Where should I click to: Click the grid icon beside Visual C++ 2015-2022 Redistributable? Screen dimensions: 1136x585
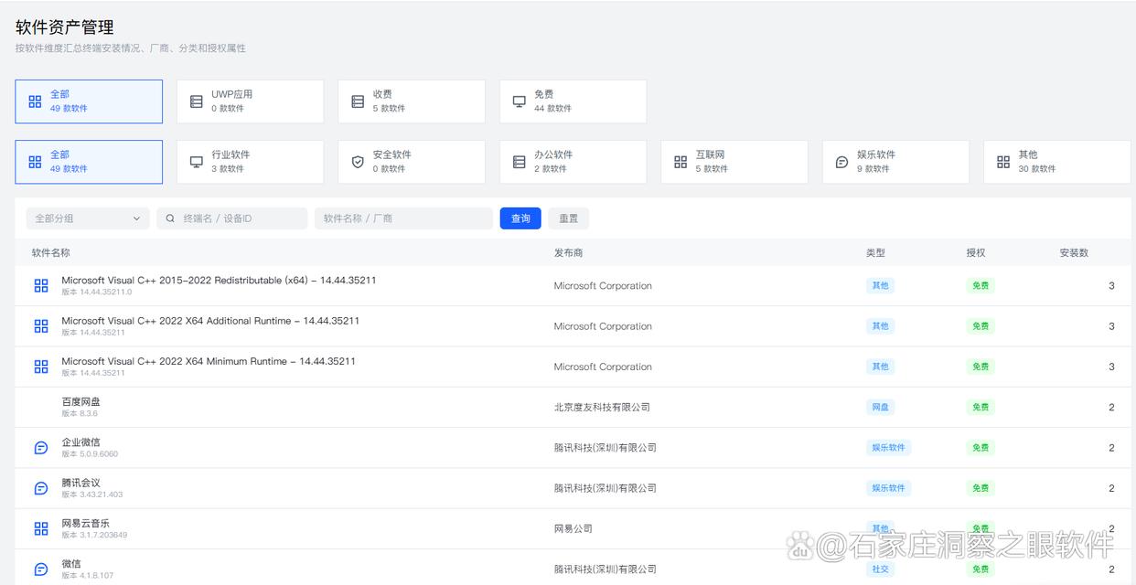tap(41, 286)
